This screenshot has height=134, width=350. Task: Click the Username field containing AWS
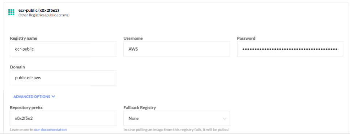(177, 49)
